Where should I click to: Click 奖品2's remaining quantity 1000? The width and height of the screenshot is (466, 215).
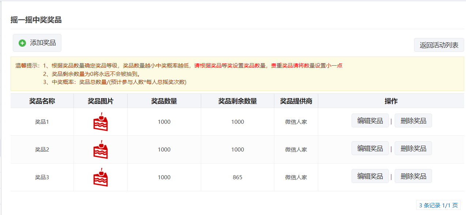coord(238,150)
